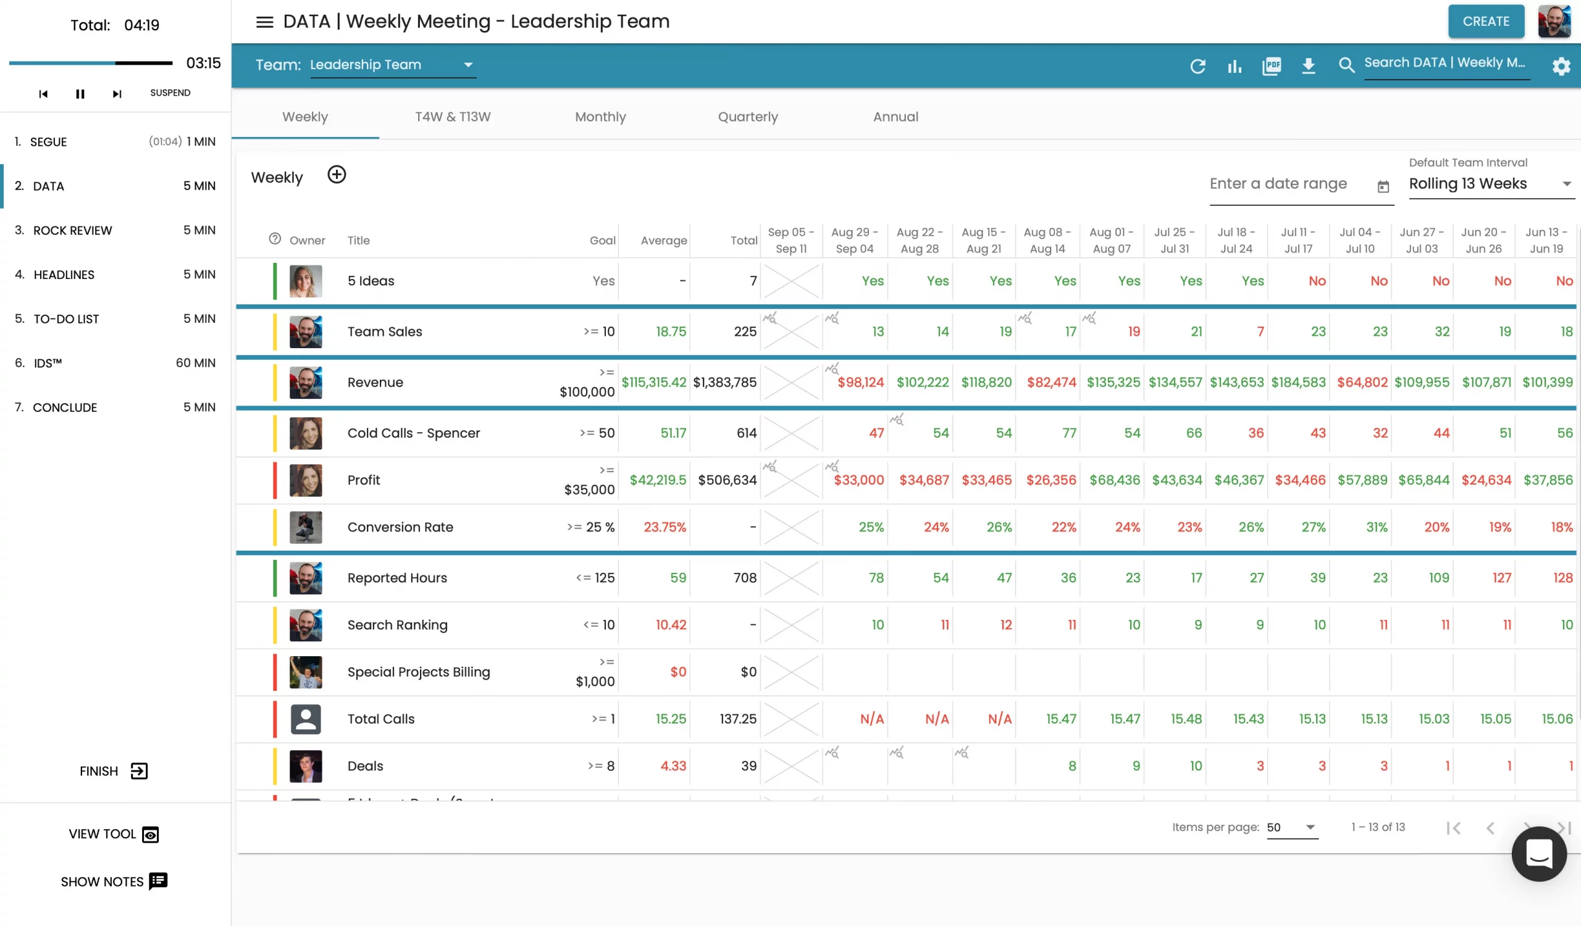Click the refresh data icon
The width and height of the screenshot is (1581, 926).
pyautogui.click(x=1197, y=65)
